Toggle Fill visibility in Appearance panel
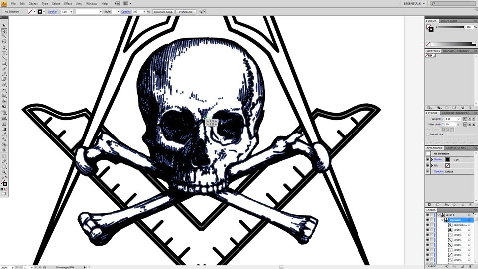Viewport: 478px width, 269px height. pyautogui.click(x=427, y=165)
